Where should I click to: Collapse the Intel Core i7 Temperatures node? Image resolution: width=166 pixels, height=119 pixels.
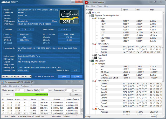(93, 81)
